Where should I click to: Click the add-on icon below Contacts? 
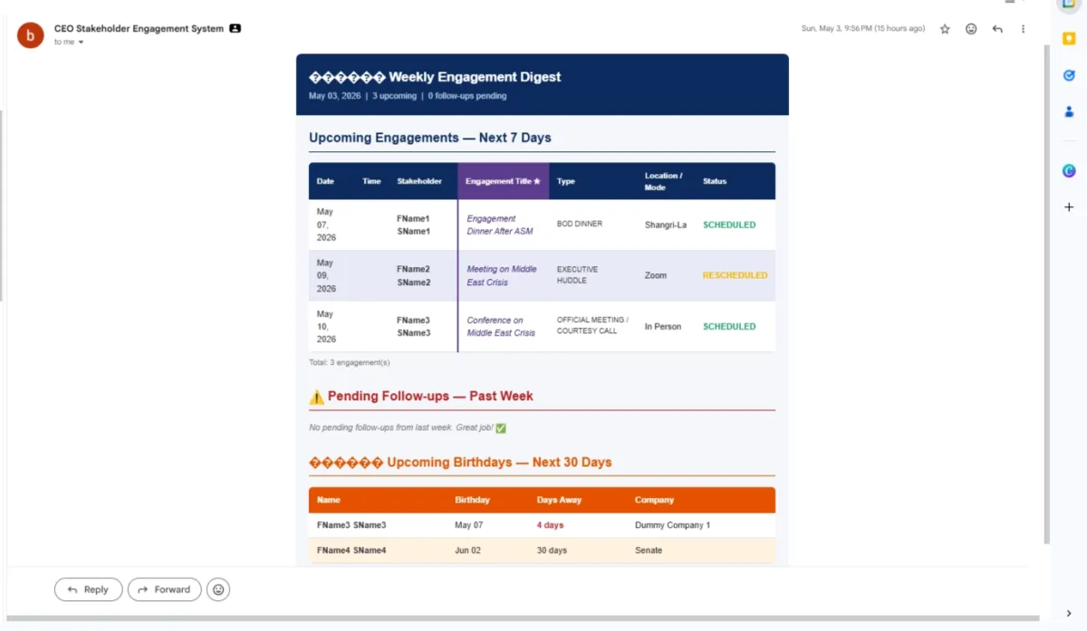(x=1069, y=170)
